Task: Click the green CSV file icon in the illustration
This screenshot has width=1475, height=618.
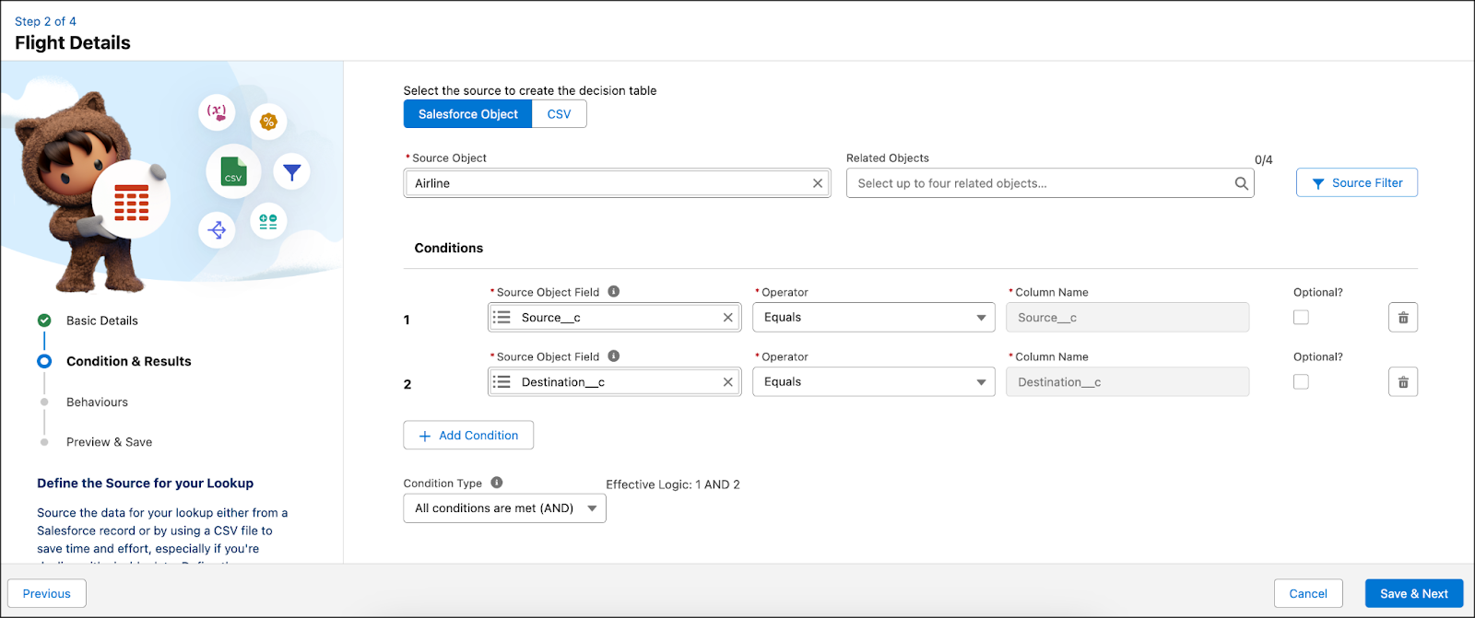Action: (x=233, y=171)
